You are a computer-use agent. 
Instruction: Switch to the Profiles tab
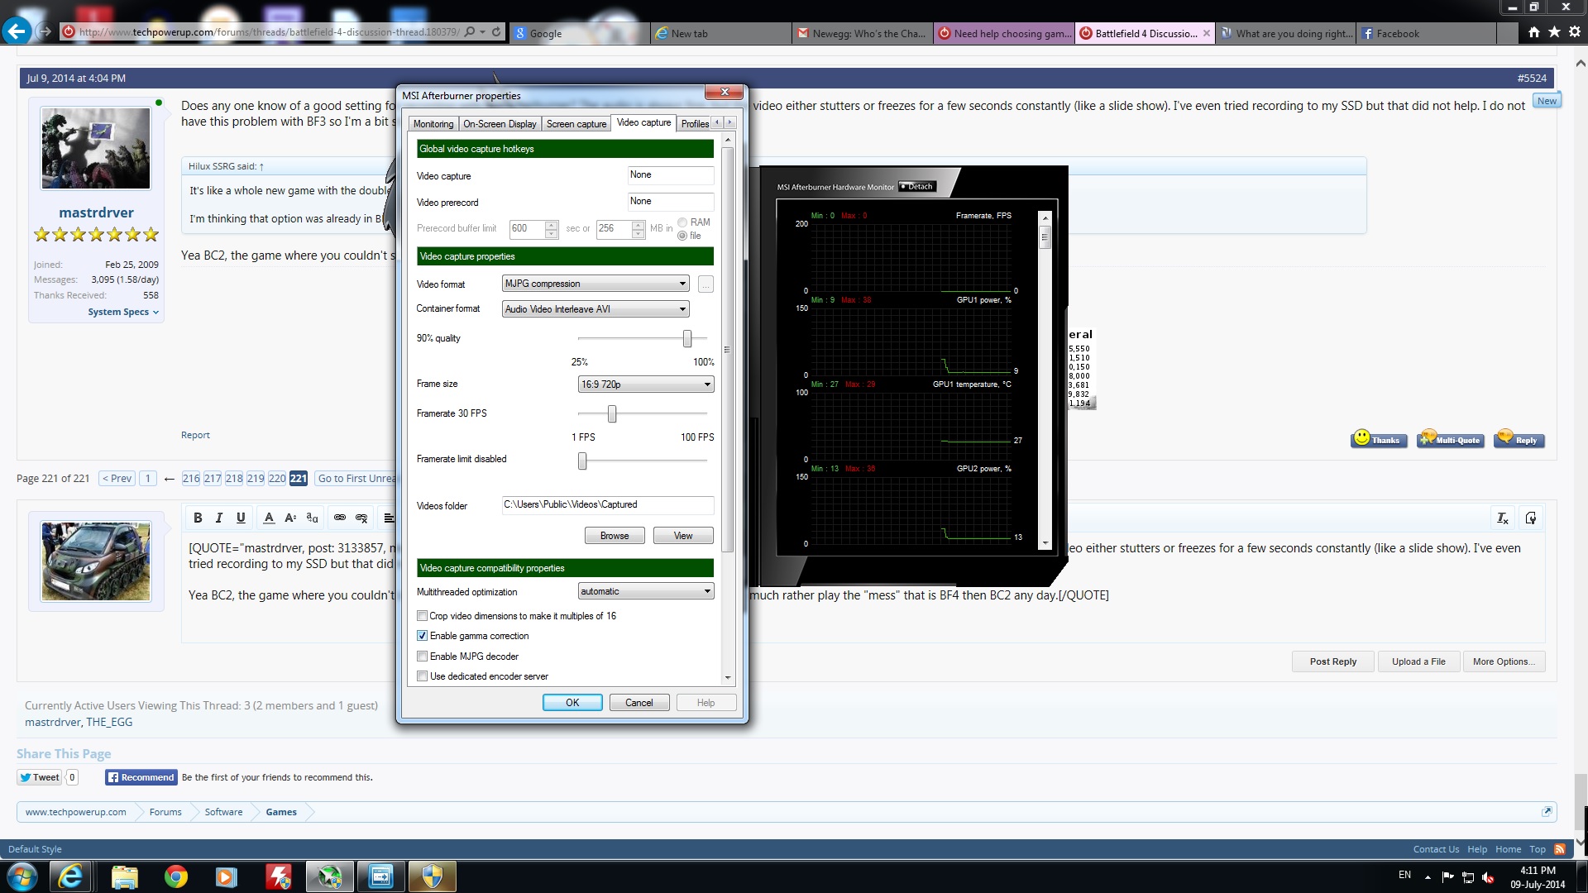point(695,124)
